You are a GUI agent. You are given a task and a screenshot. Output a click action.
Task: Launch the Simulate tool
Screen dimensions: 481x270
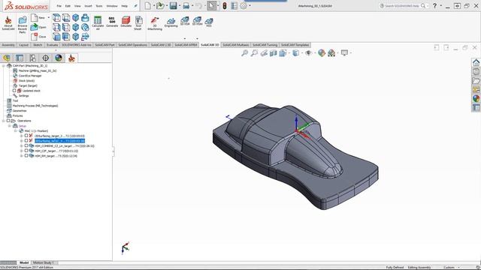point(126,22)
